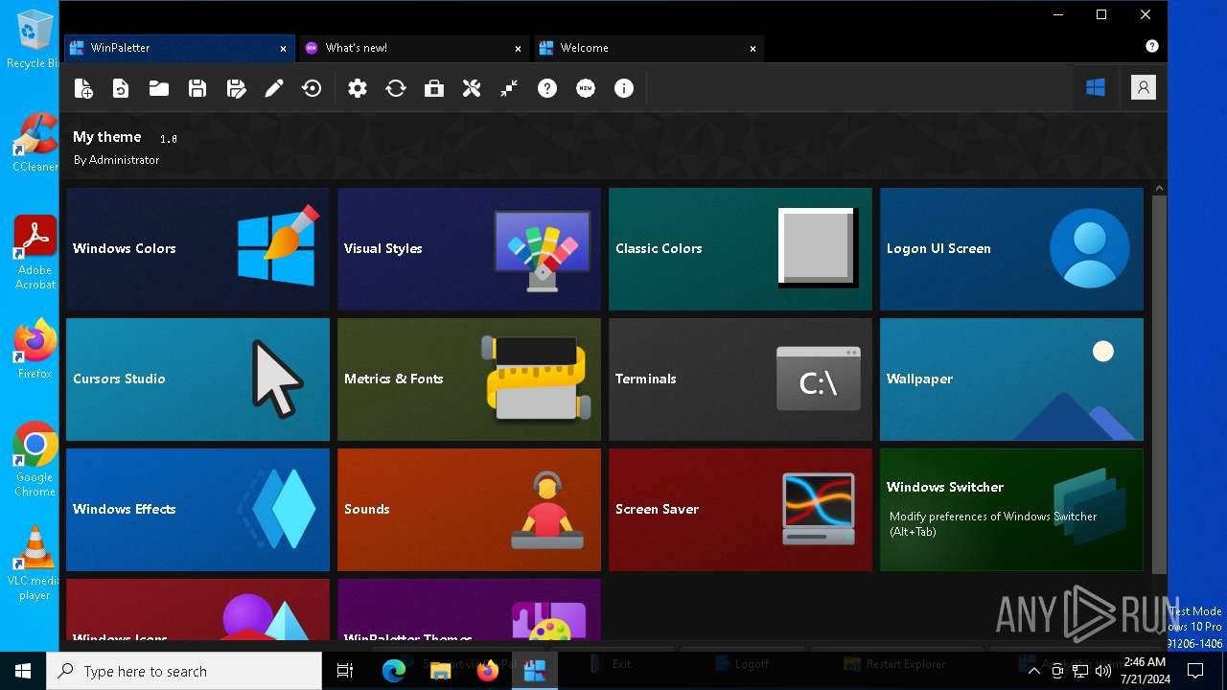The width and height of the screenshot is (1227, 690).
Task: Click the scrollbar up arrow
Action: (x=1159, y=188)
